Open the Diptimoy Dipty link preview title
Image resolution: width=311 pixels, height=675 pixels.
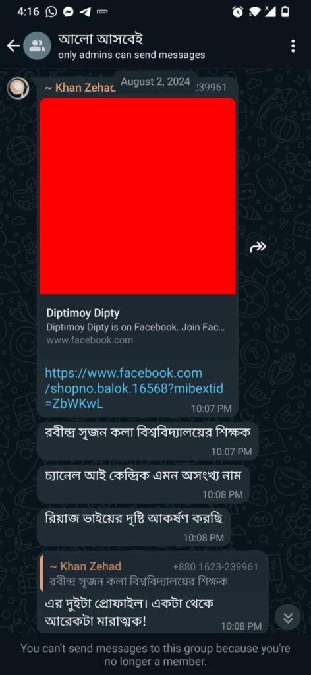tap(83, 313)
